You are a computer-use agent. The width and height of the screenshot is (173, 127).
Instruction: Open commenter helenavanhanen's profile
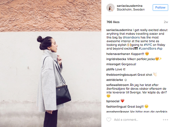(x=117, y=54)
